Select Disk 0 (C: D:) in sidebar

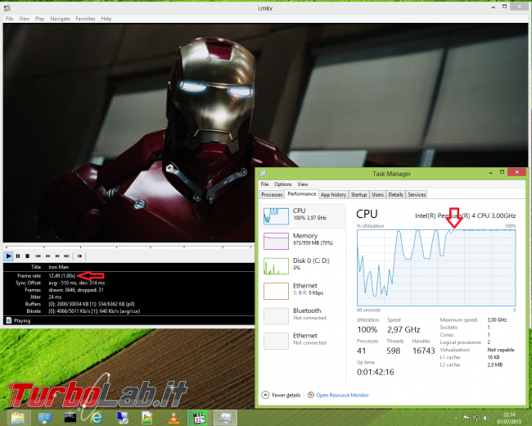(x=303, y=265)
